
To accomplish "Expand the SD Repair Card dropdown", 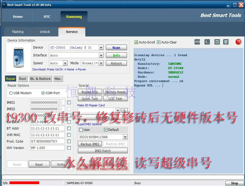I will coord(118,110).
